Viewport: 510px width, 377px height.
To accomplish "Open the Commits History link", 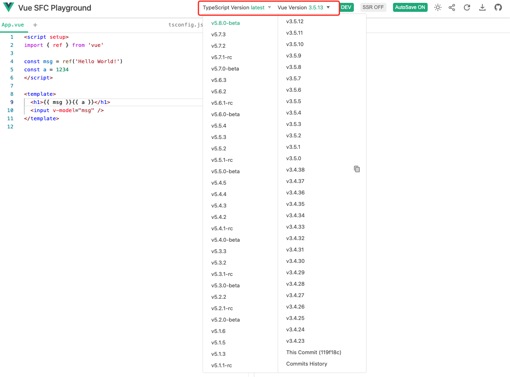I will [x=307, y=364].
